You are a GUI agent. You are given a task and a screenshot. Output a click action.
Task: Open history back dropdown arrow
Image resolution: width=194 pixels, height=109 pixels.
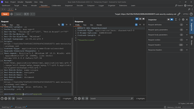coord(28,14)
